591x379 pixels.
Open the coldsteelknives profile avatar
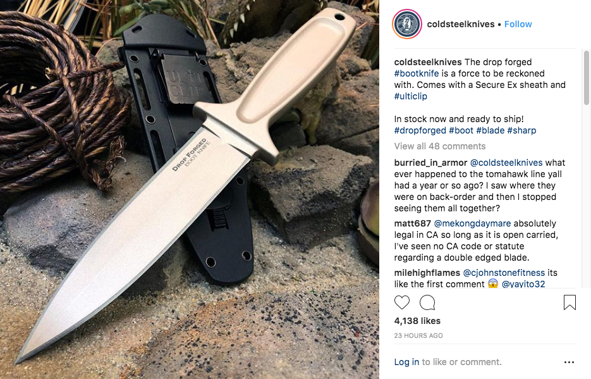pyautogui.click(x=407, y=24)
